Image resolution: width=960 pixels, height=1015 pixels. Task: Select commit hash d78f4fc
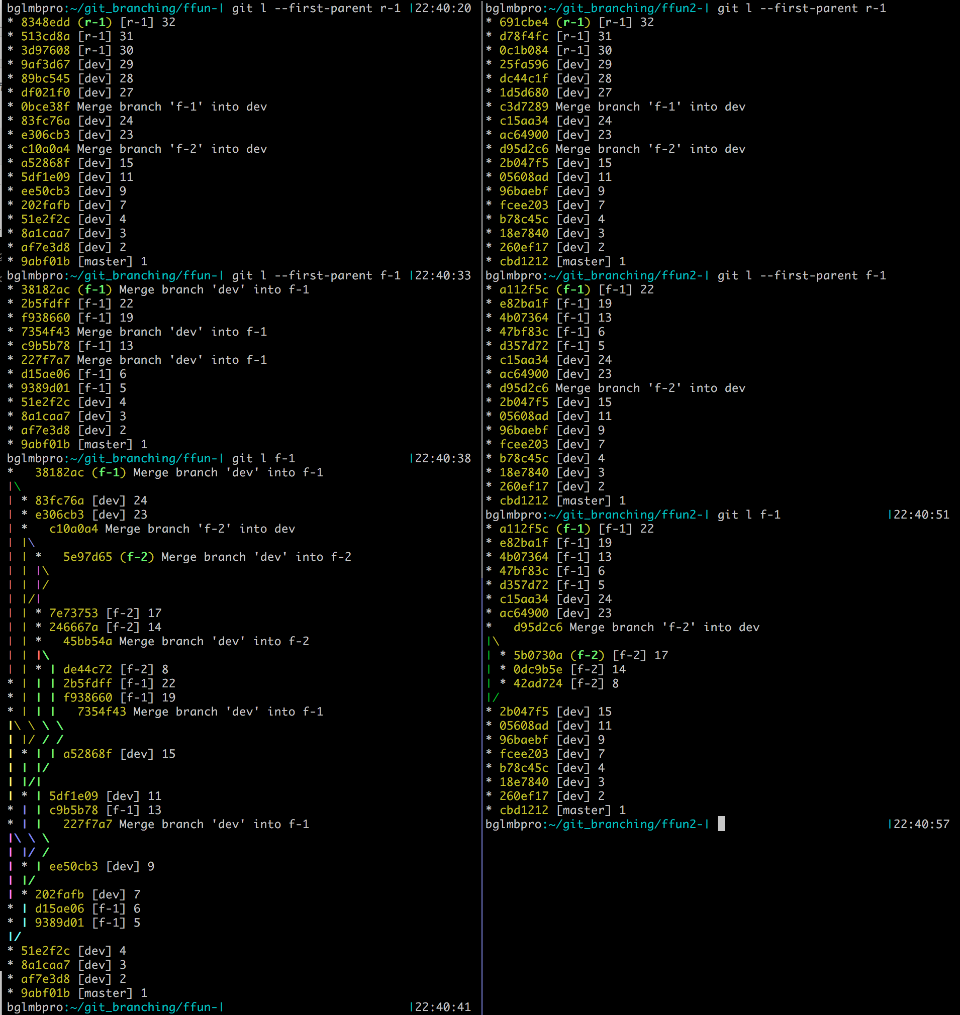524,36
